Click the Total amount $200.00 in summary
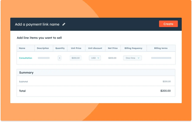This screenshot has width=192, height=122. 165,91
